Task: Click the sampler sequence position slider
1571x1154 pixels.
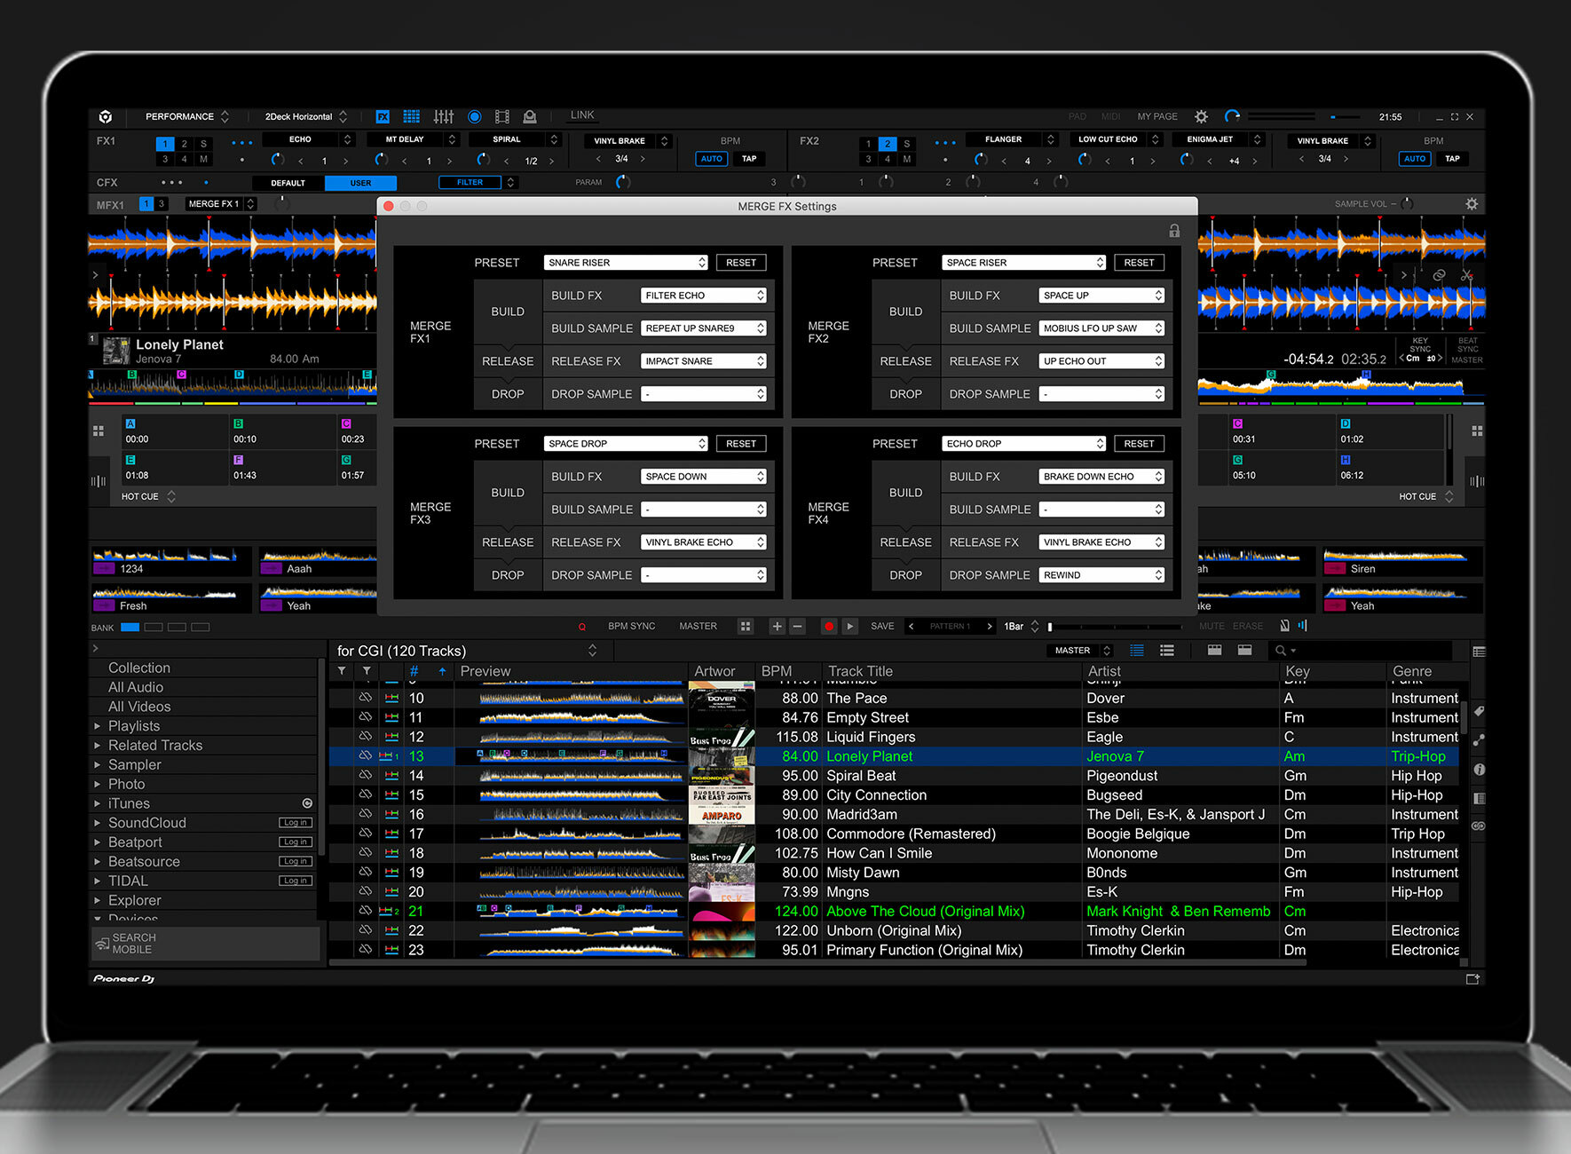Action: pyautogui.click(x=1050, y=626)
